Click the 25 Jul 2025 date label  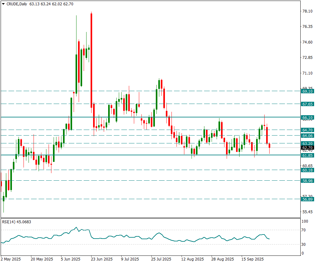(x=161, y=259)
